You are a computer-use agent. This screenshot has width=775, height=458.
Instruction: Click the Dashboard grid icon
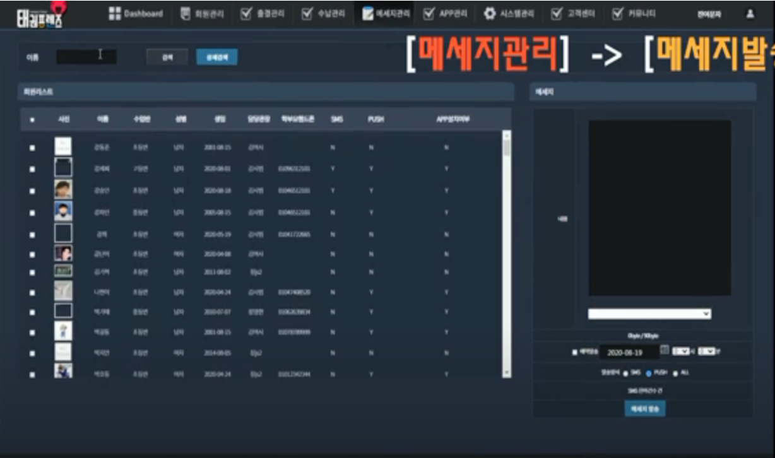click(114, 13)
